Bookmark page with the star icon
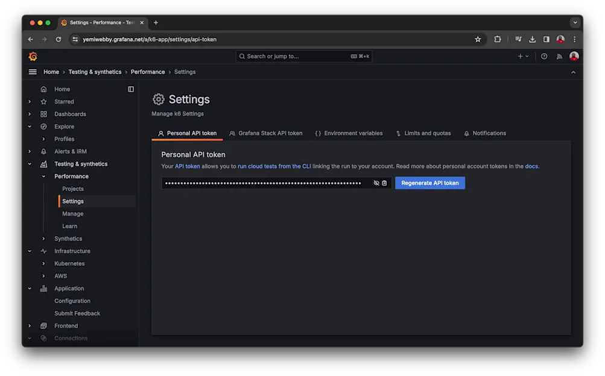This screenshot has height=376, width=605. tap(478, 39)
